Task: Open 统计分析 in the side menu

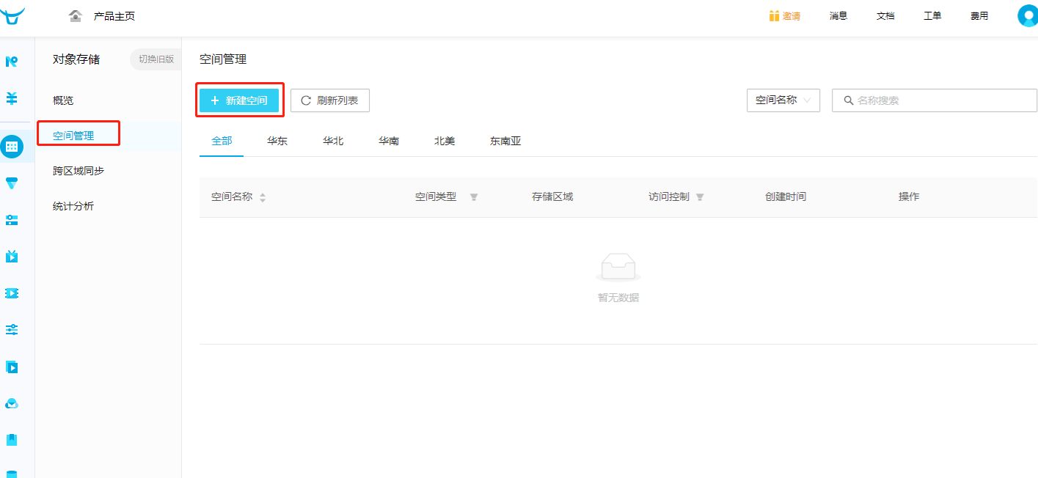Action: [73, 206]
